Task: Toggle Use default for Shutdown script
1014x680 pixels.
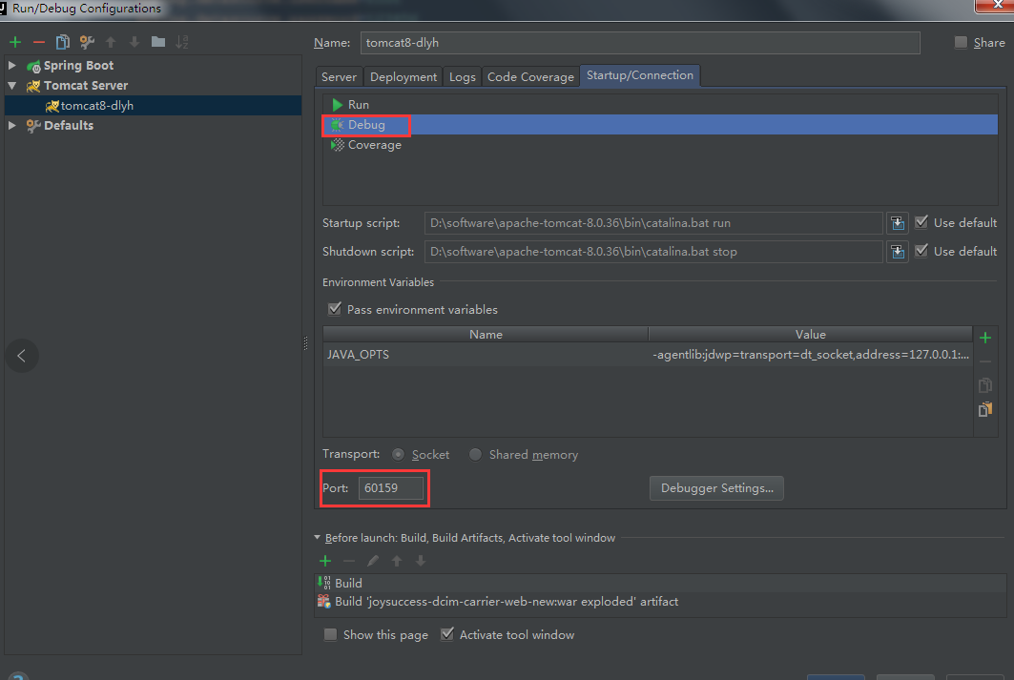Action: [x=921, y=251]
